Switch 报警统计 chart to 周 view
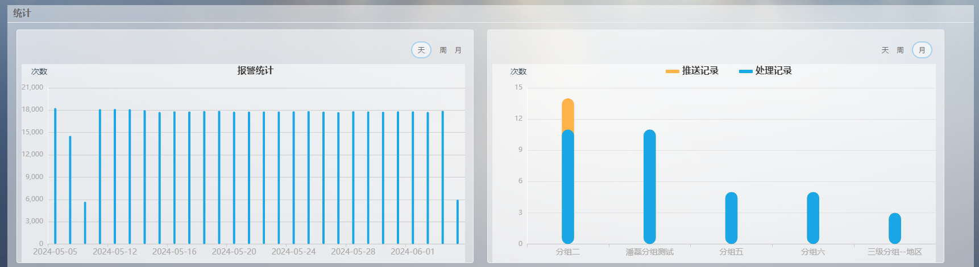Viewport: 979px width, 267px height. [x=443, y=50]
